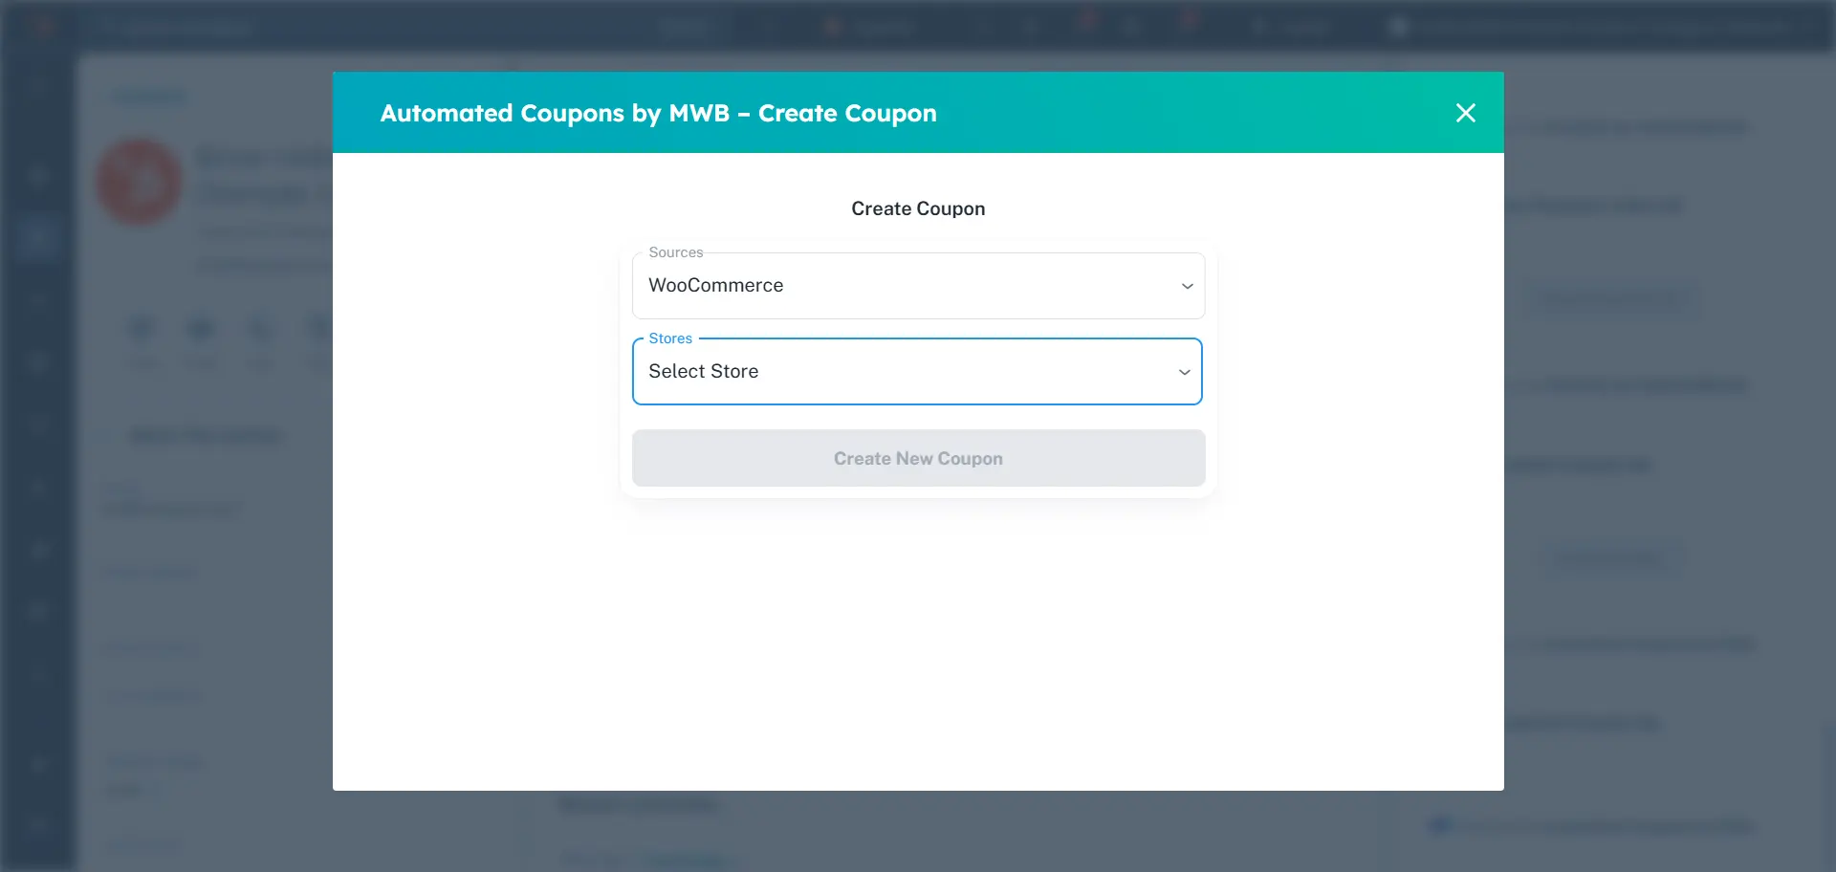Click the blurred red contact avatar
This screenshot has height=872, width=1836.
[140, 182]
